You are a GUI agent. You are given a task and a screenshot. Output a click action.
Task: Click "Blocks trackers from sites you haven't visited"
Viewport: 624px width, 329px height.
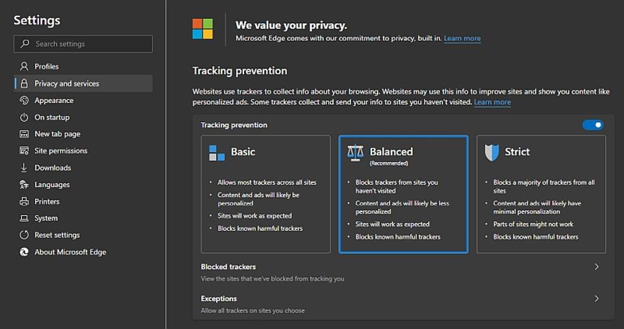[x=396, y=186]
